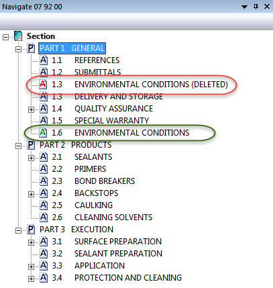273x288 pixels.
Task: Select PART 2 PRODUCTS
Action: tap(75, 145)
